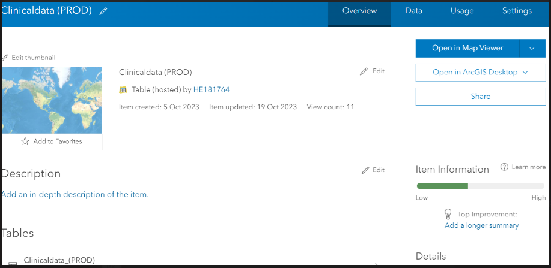Click the world map item thumbnail
551x268 pixels.
[52, 100]
